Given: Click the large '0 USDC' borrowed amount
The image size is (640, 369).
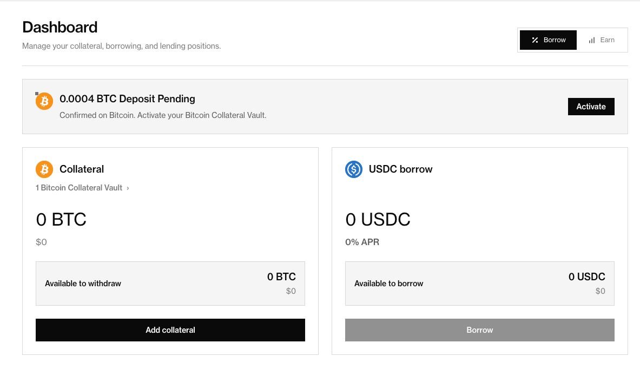Looking at the screenshot, I should click(x=378, y=220).
